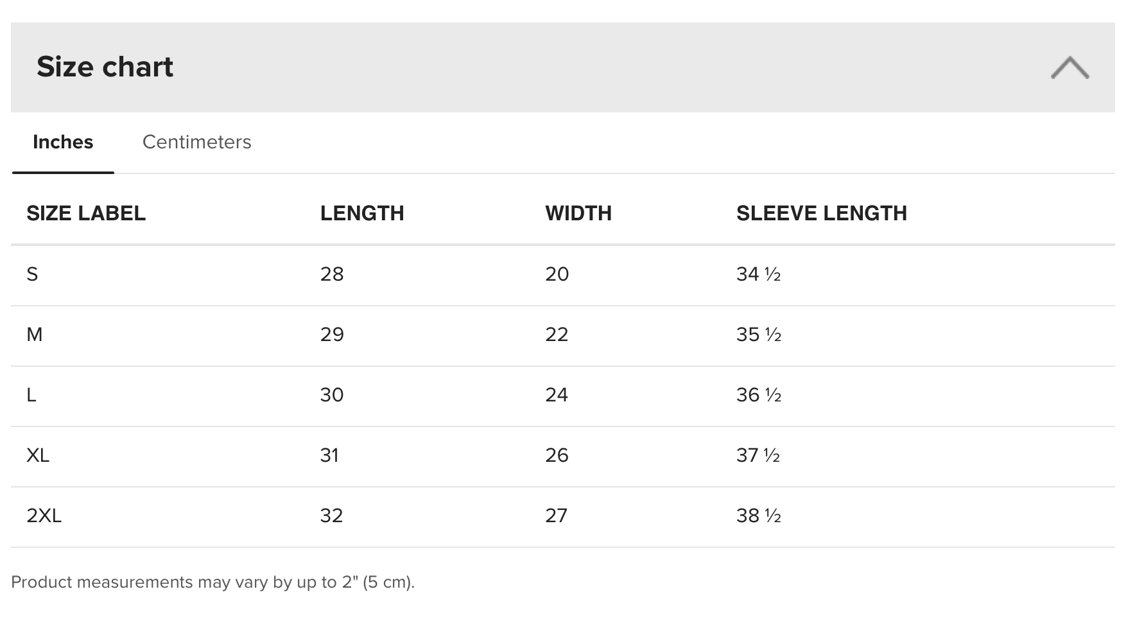Select the XL size row label
The width and height of the screenshot is (1135, 632).
tap(38, 455)
